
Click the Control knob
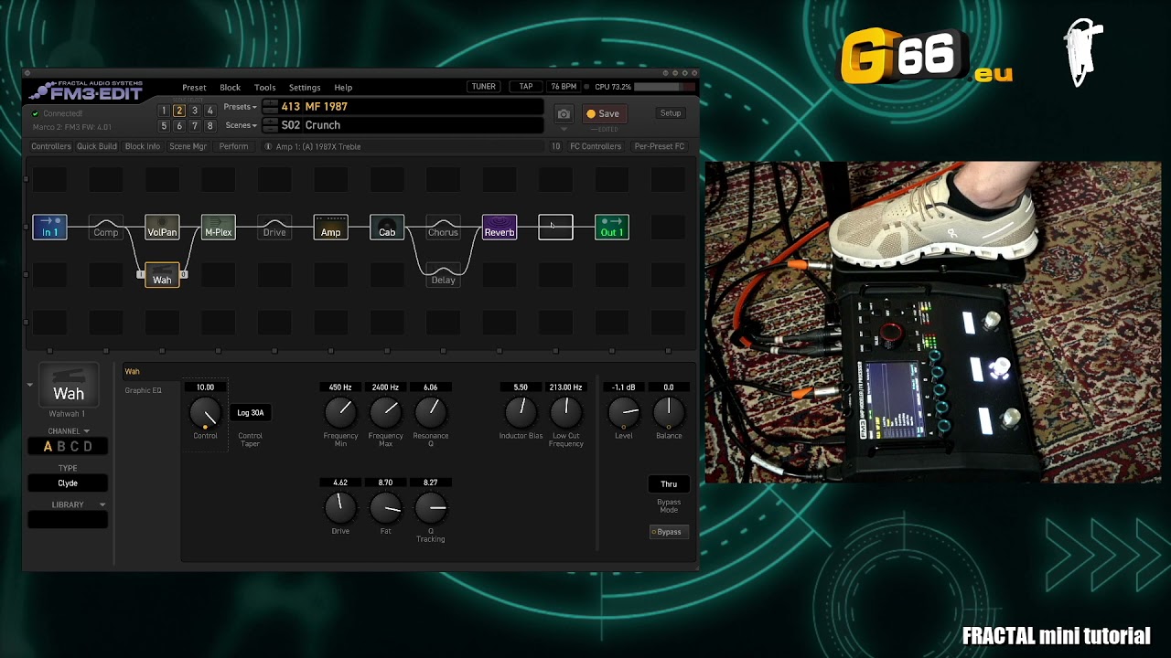205,413
